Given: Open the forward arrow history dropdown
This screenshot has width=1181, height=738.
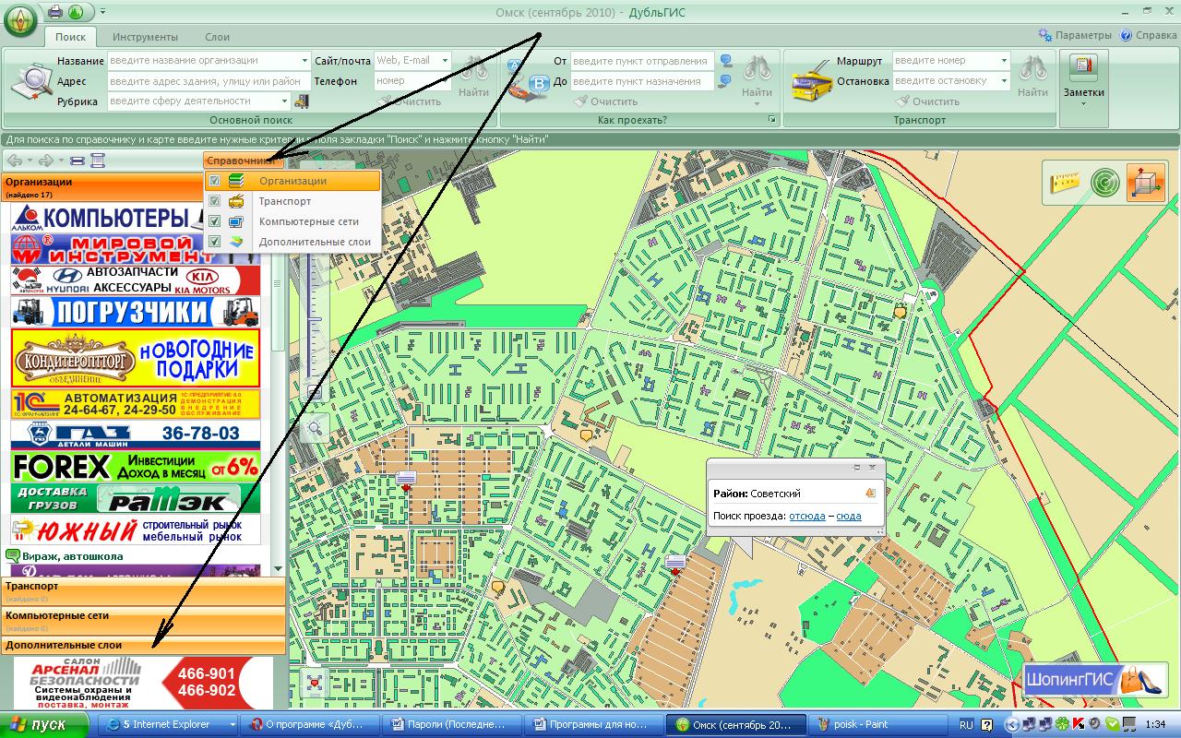Looking at the screenshot, I should [61, 161].
